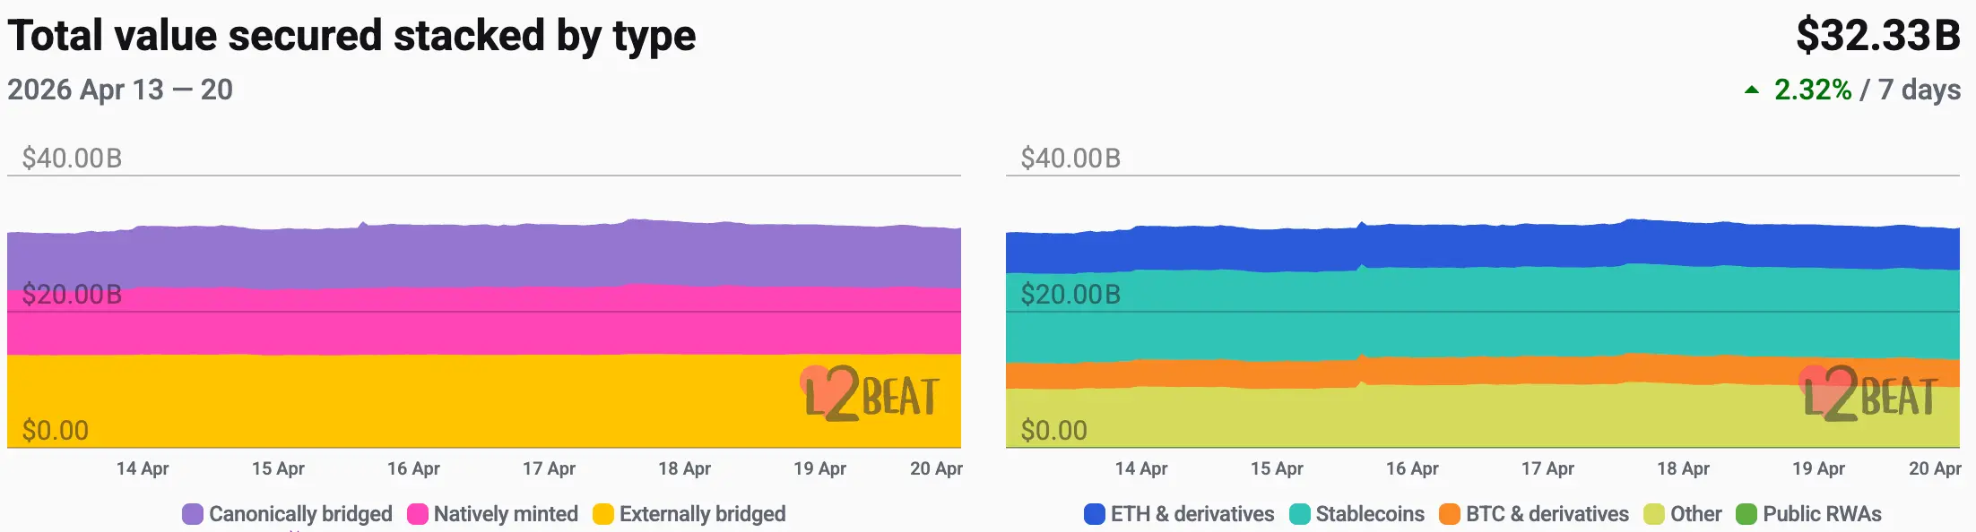Viewport: 1976px width, 532px height.
Task: Click the 17 Apr label on left chart
Action: click(549, 468)
